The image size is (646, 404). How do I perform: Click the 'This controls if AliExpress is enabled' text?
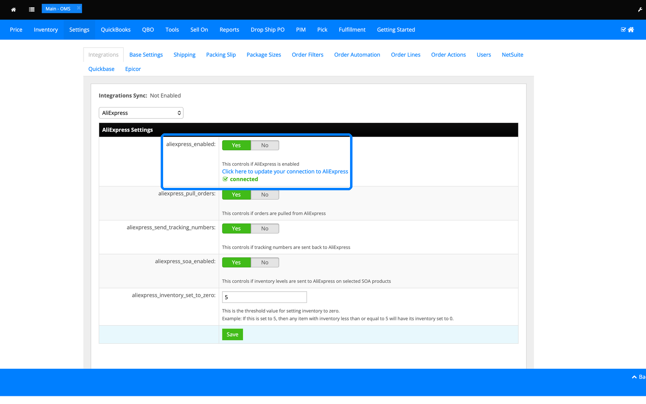coord(260,164)
